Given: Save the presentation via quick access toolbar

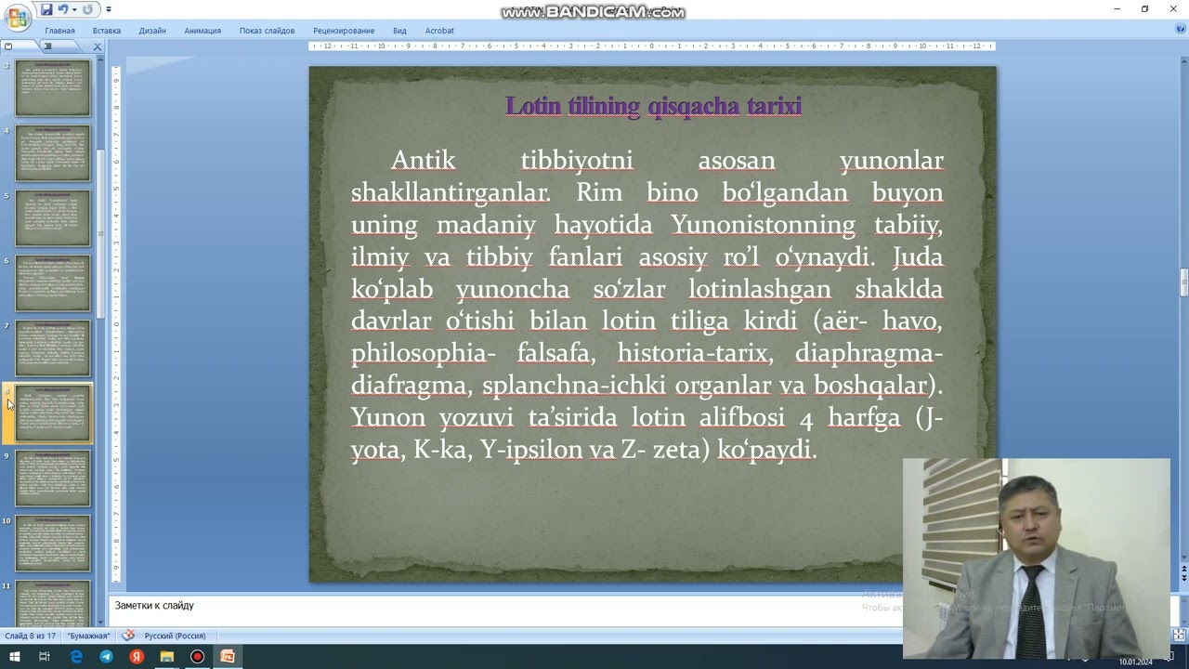Looking at the screenshot, I should pyautogui.click(x=46, y=9).
